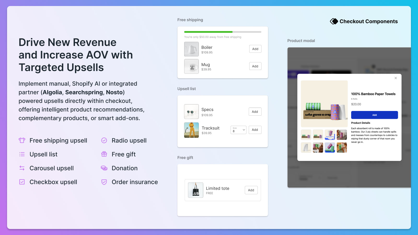Click the free shipping progress bar
This screenshot has width=418, height=235.
223,32
